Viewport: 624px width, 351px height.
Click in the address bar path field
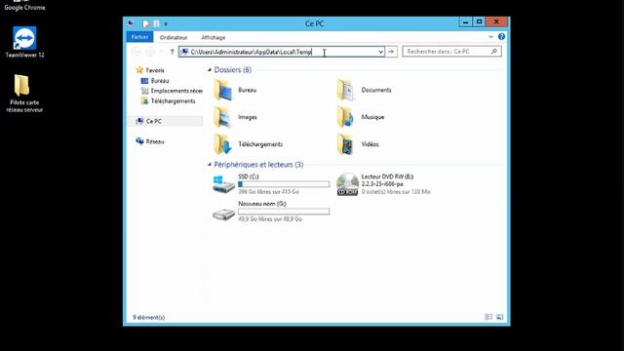point(282,52)
